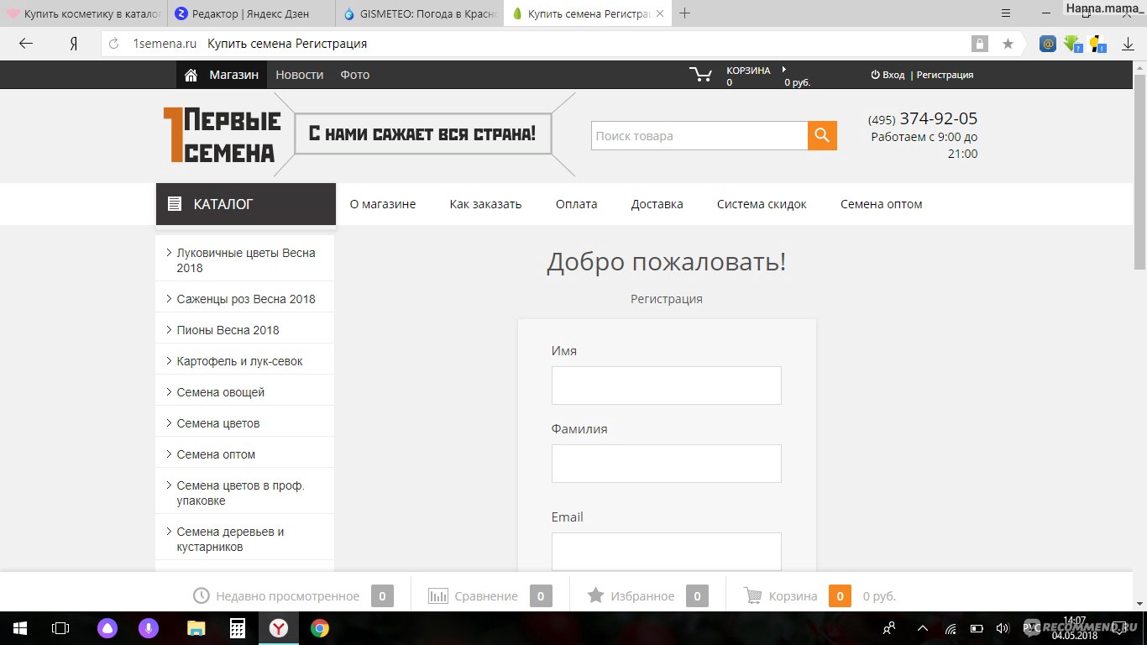This screenshot has width=1147, height=645.
Task: Click the padlock icon in address bar
Action: 979,44
